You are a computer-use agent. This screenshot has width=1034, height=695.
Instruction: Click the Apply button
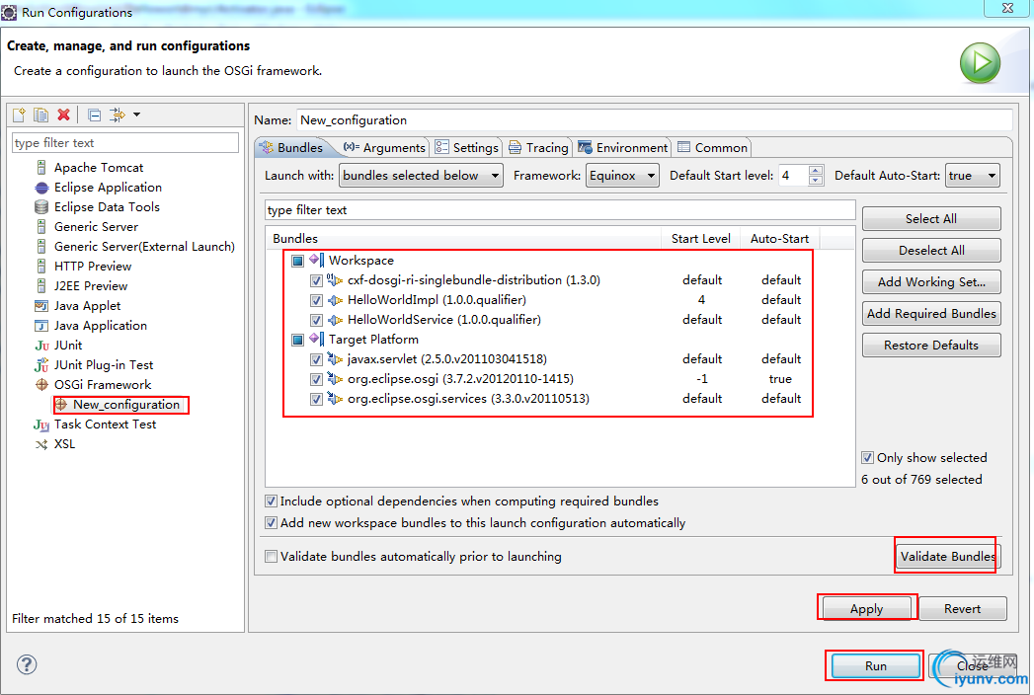pos(866,609)
